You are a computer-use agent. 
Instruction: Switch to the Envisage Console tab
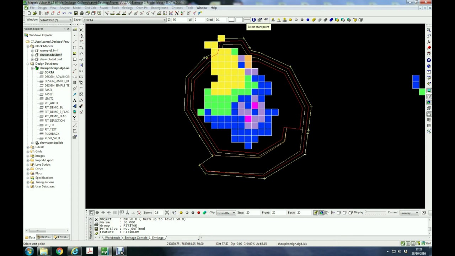(136, 238)
